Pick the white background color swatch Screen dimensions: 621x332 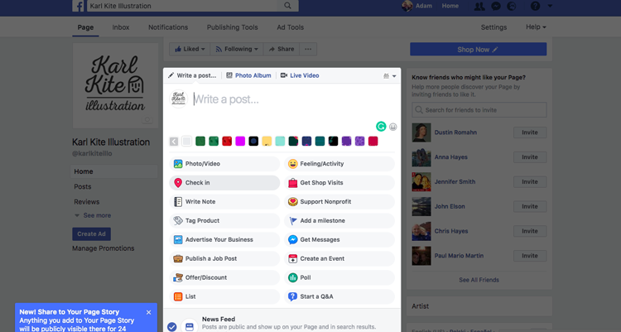(x=187, y=142)
